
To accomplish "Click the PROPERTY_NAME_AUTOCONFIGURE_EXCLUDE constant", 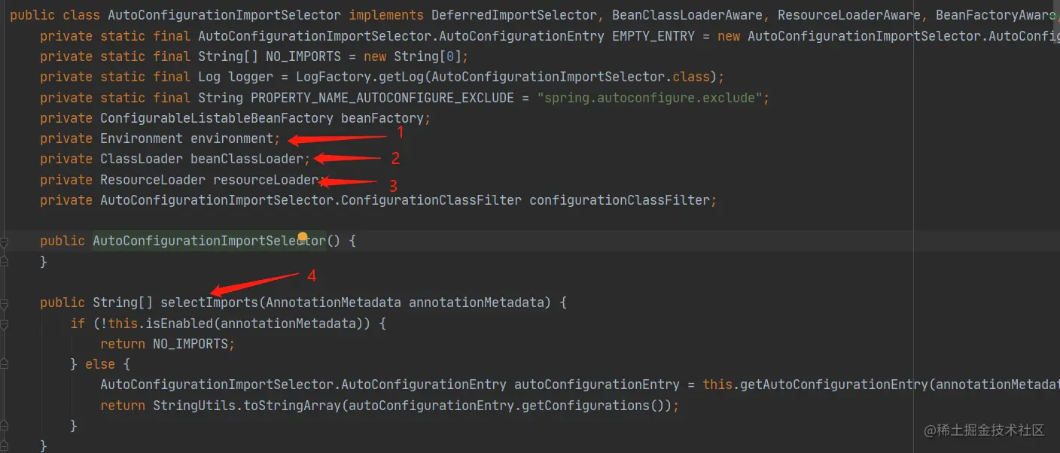I will point(382,98).
